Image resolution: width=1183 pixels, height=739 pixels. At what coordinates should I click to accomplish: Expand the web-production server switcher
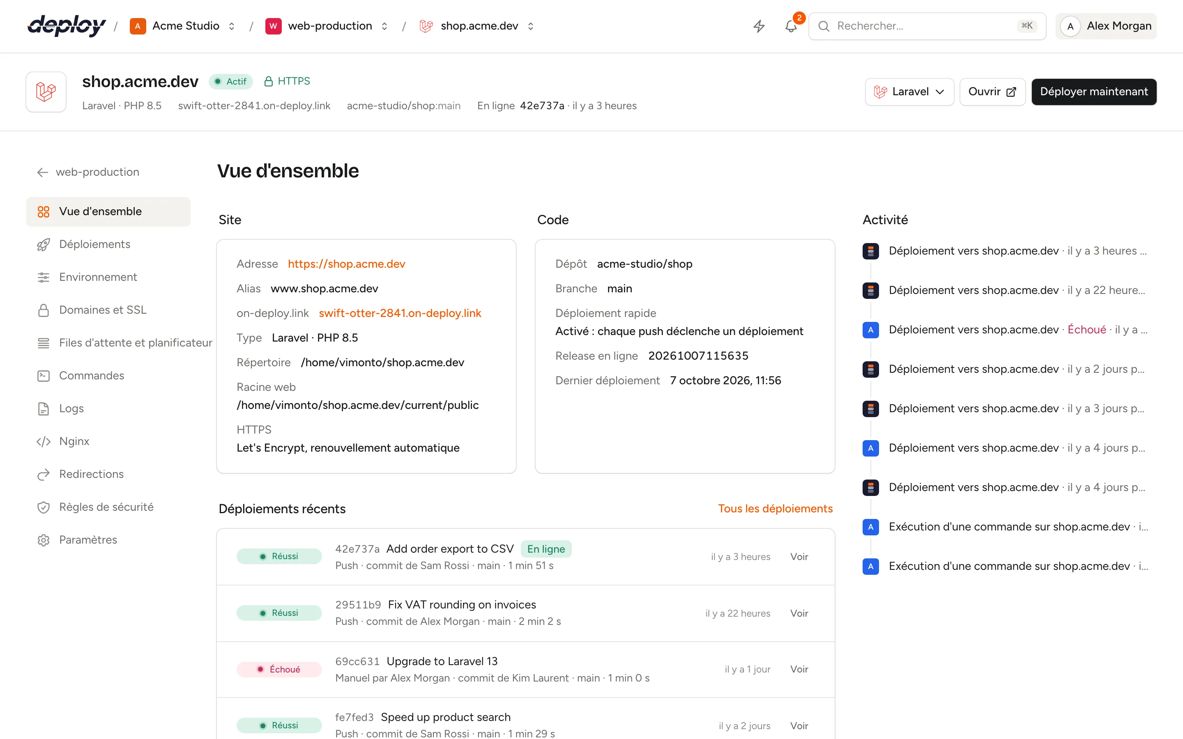pyautogui.click(x=384, y=26)
